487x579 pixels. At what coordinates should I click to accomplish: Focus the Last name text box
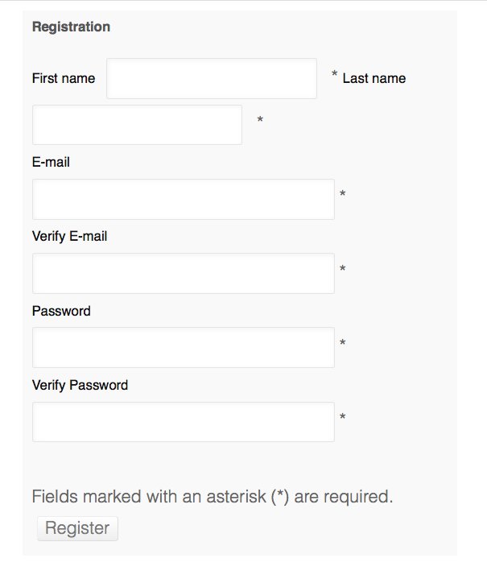click(137, 125)
